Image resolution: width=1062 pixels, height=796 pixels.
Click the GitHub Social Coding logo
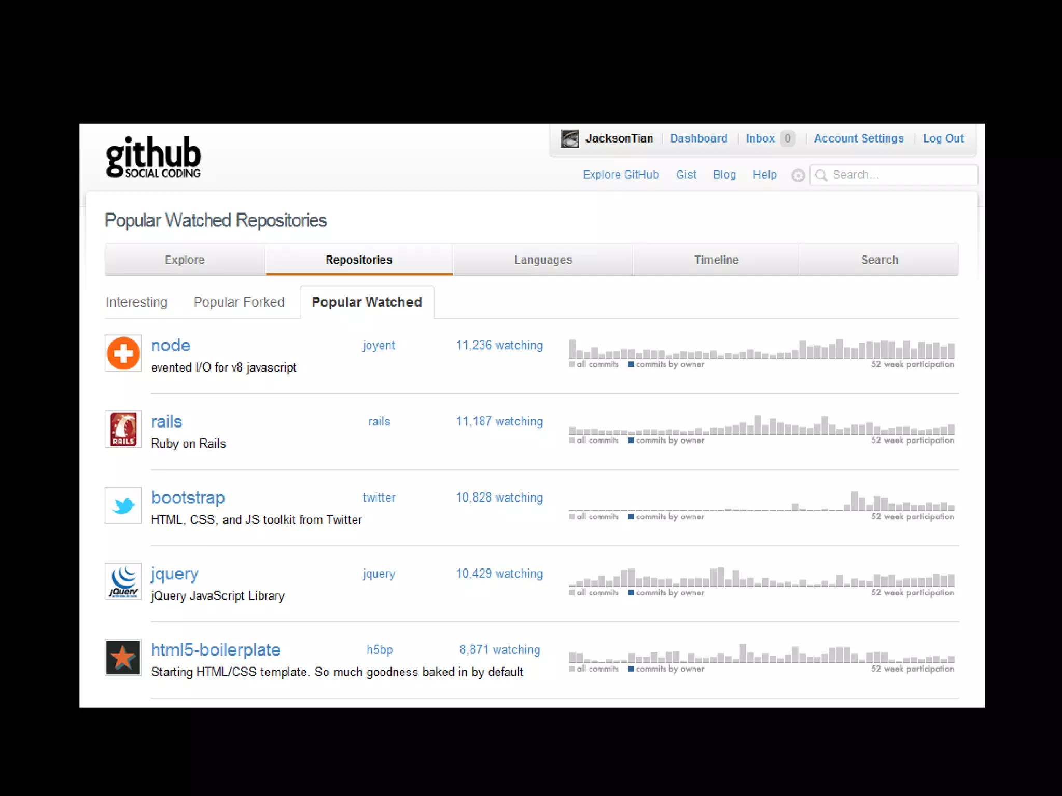tap(153, 157)
